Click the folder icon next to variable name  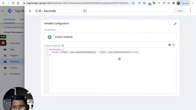pos(85,11)
